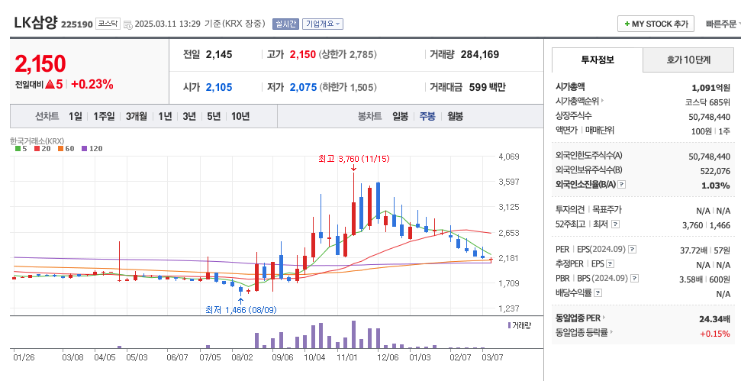Click the orange 60-day moving average legend
Screen dimensions: 741x381
click(x=66, y=148)
